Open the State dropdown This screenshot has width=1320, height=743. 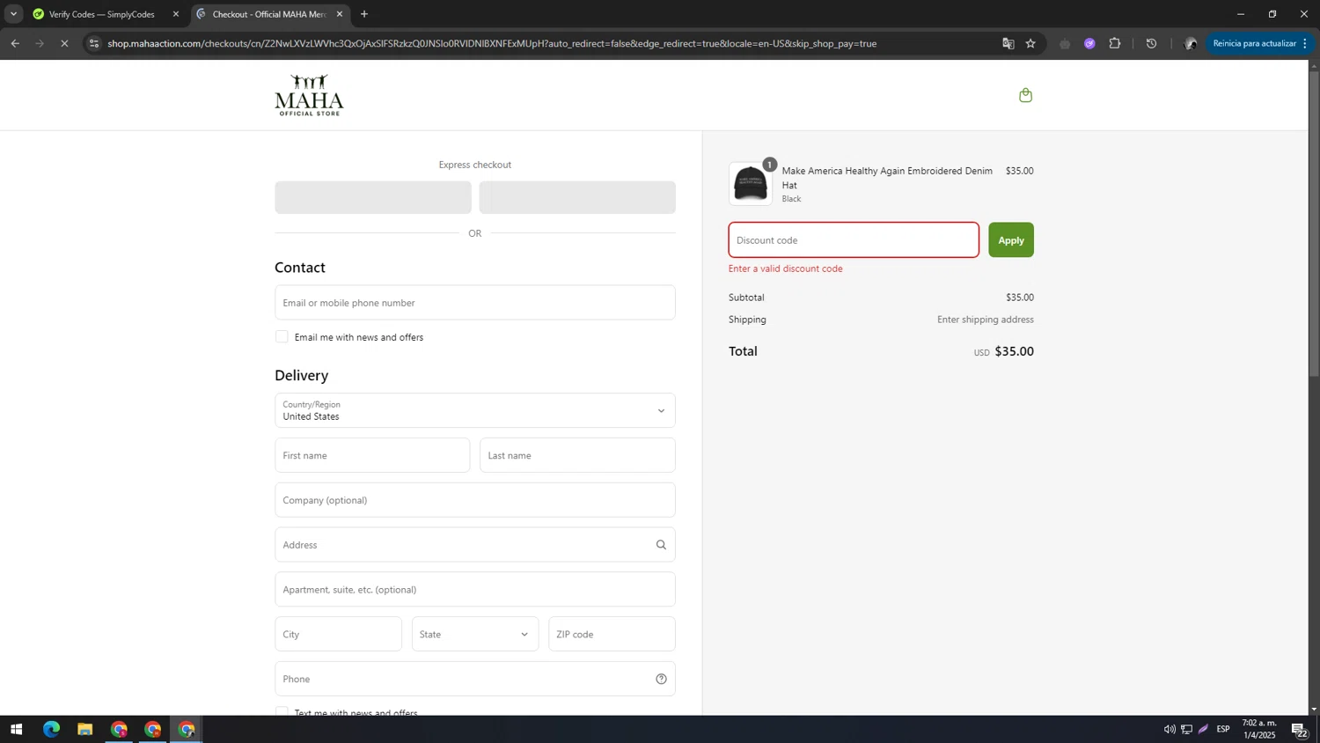[x=475, y=634]
